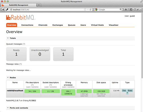
Task: Click the Unacknowledged messages count box
Action: coord(40,54)
